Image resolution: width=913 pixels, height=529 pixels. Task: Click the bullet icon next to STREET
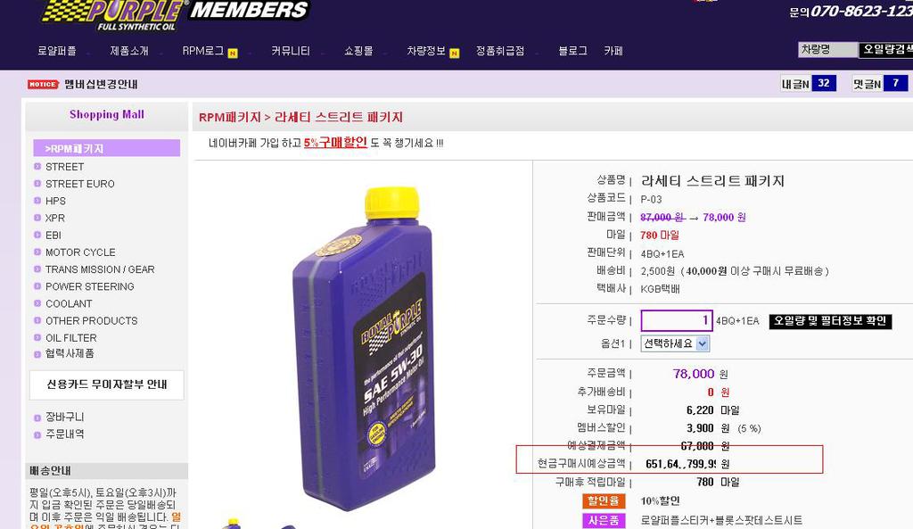tap(37, 167)
